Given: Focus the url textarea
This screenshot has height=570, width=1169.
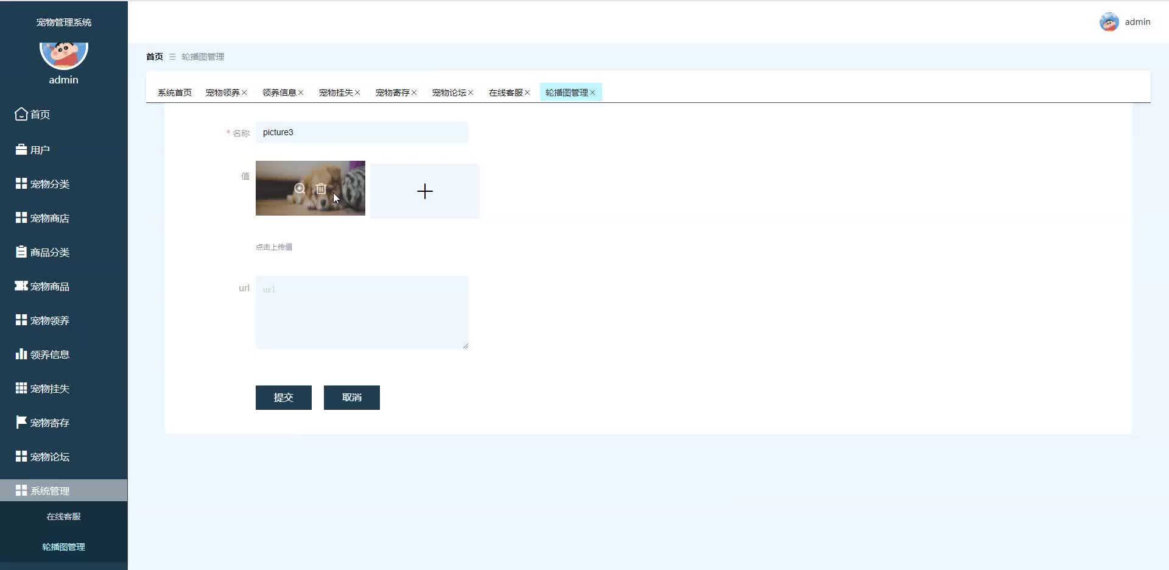Looking at the screenshot, I should [362, 312].
